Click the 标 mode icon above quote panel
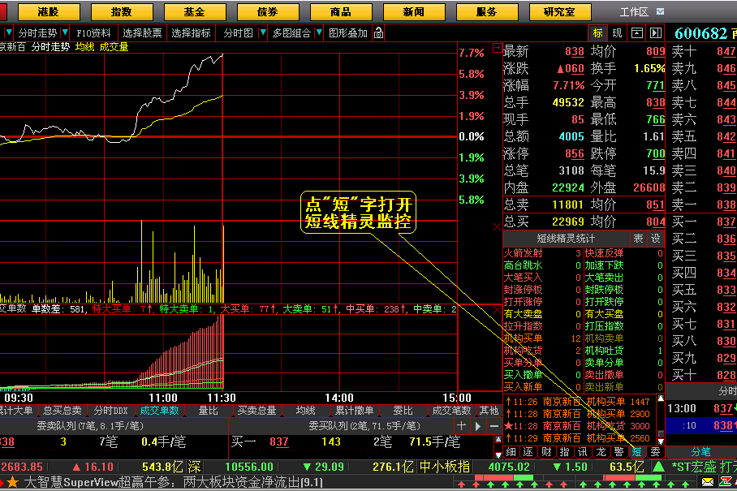Screen dimensions: 737x491 (598, 33)
